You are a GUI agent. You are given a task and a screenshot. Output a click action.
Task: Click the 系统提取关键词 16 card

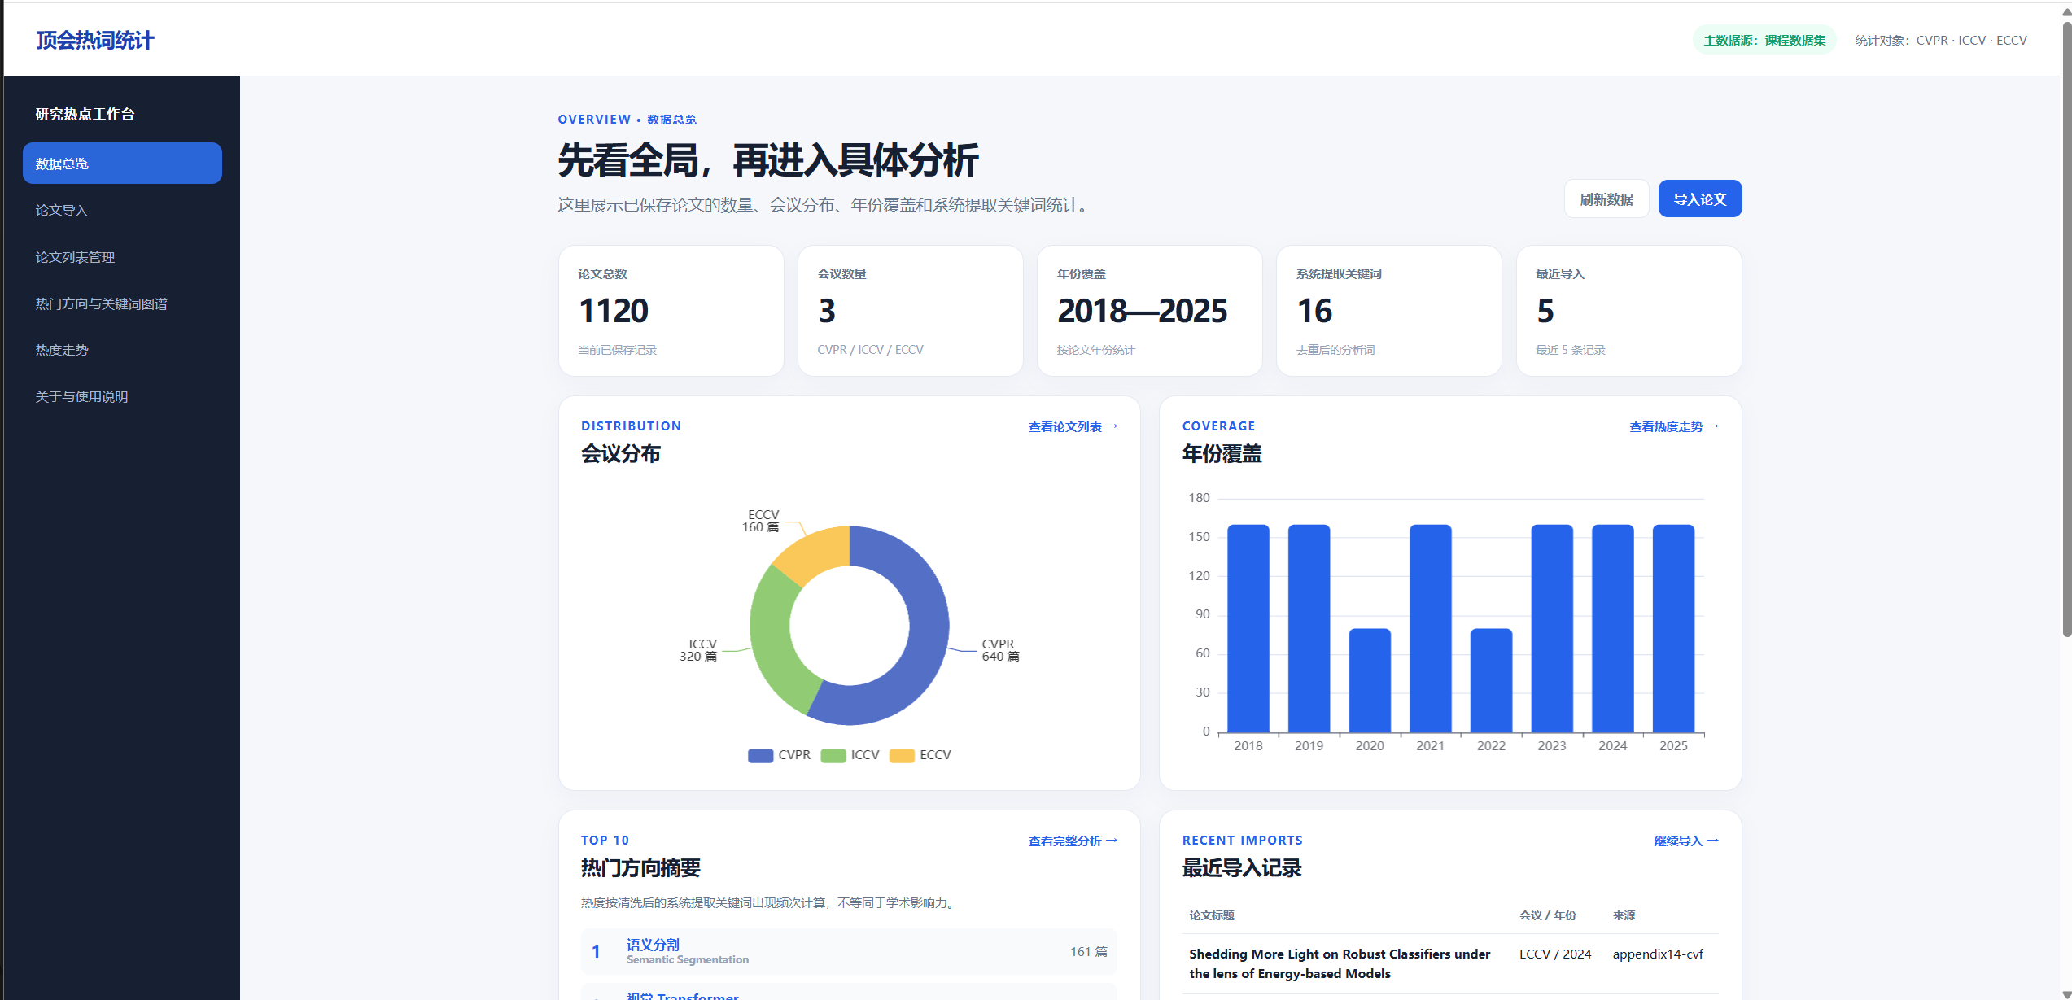[x=1388, y=311]
